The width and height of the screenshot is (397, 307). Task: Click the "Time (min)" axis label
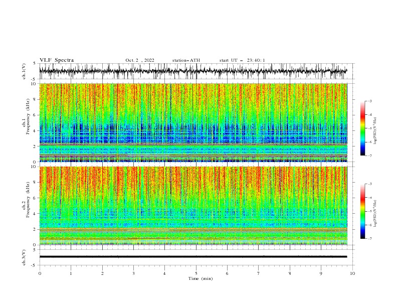click(x=201, y=278)
